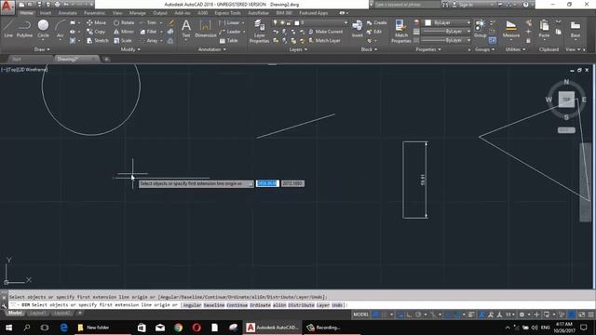Open the object color ByLayer dropdown
Screen dimensions: 596x335
(447, 22)
